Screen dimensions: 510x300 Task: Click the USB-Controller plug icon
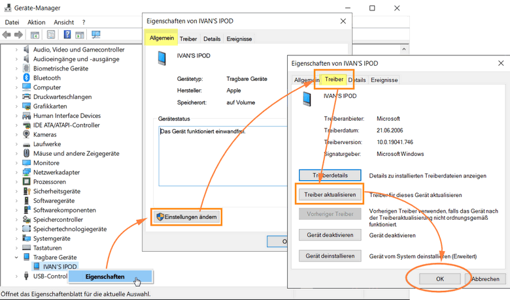click(27, 276)
